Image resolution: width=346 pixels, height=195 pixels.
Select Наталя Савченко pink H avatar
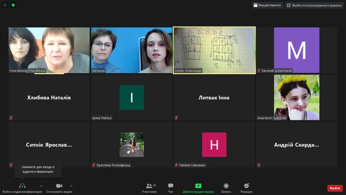click(x=214, y=145)
